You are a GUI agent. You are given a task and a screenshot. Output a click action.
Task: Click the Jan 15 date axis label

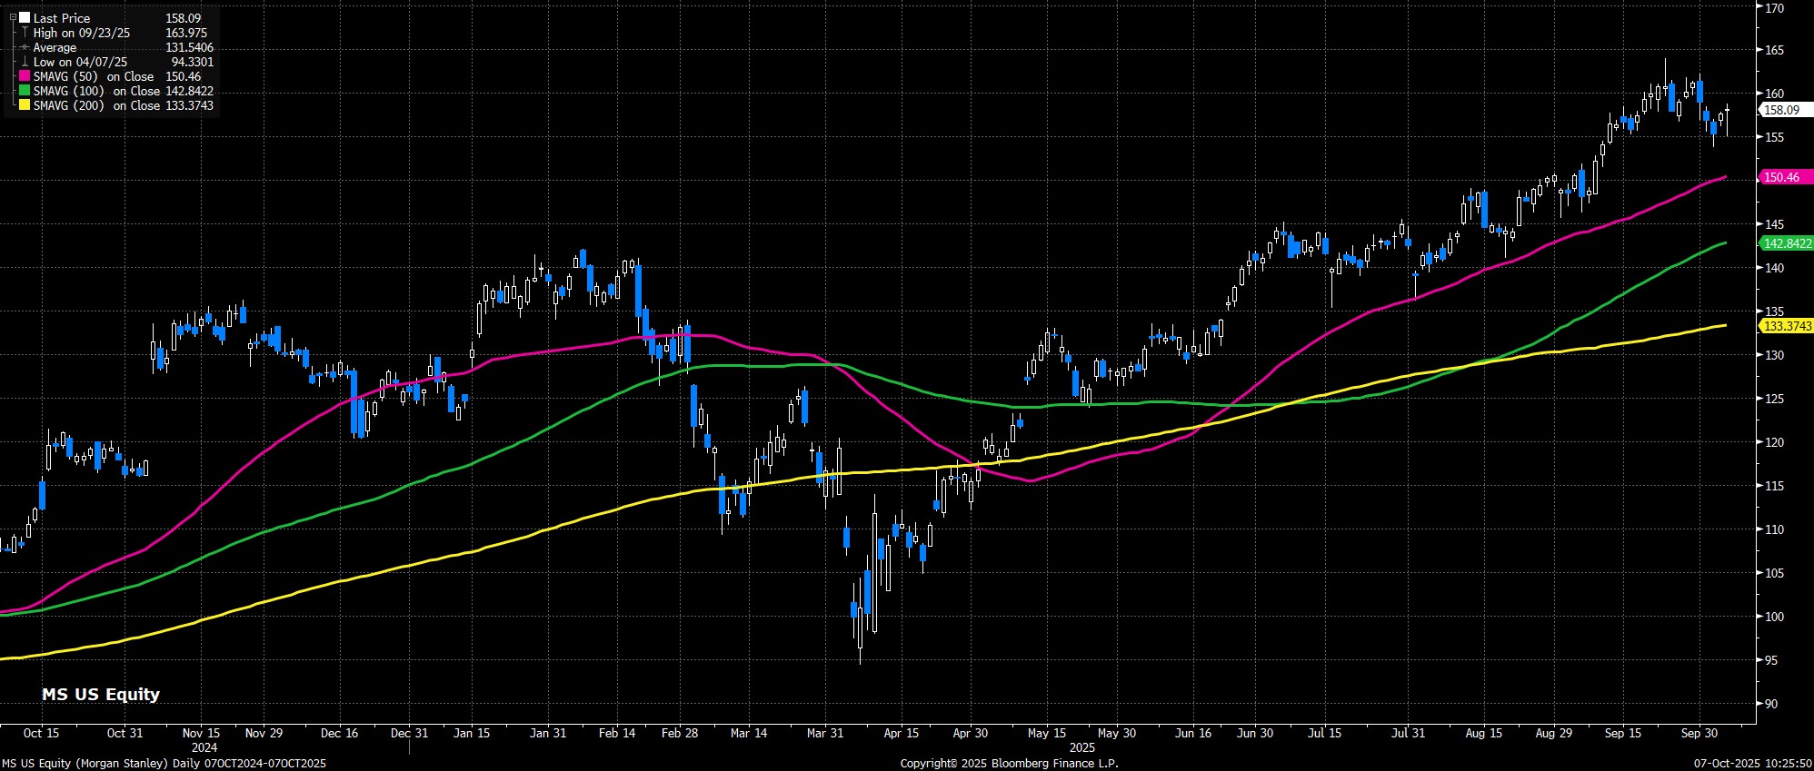[472, 733]
